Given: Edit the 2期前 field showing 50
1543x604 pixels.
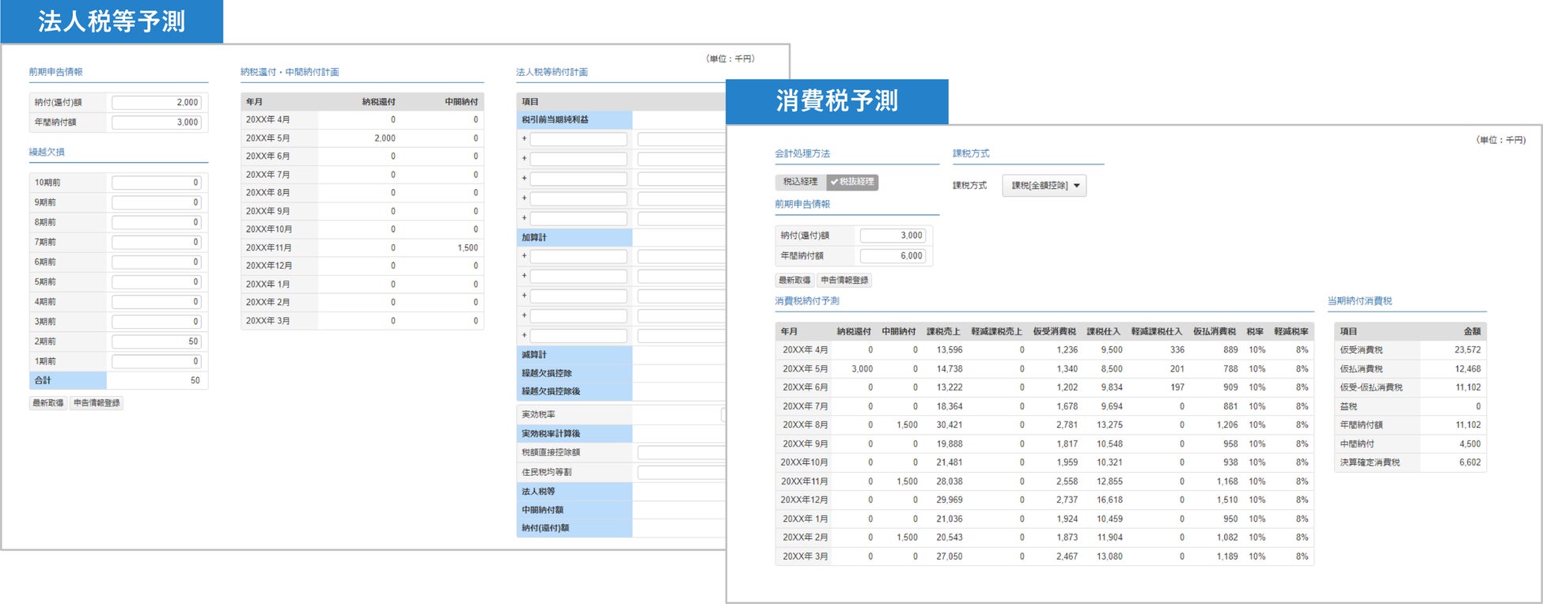Looking at the screenshot, I should pyautogui.click(x=157, y=342).
